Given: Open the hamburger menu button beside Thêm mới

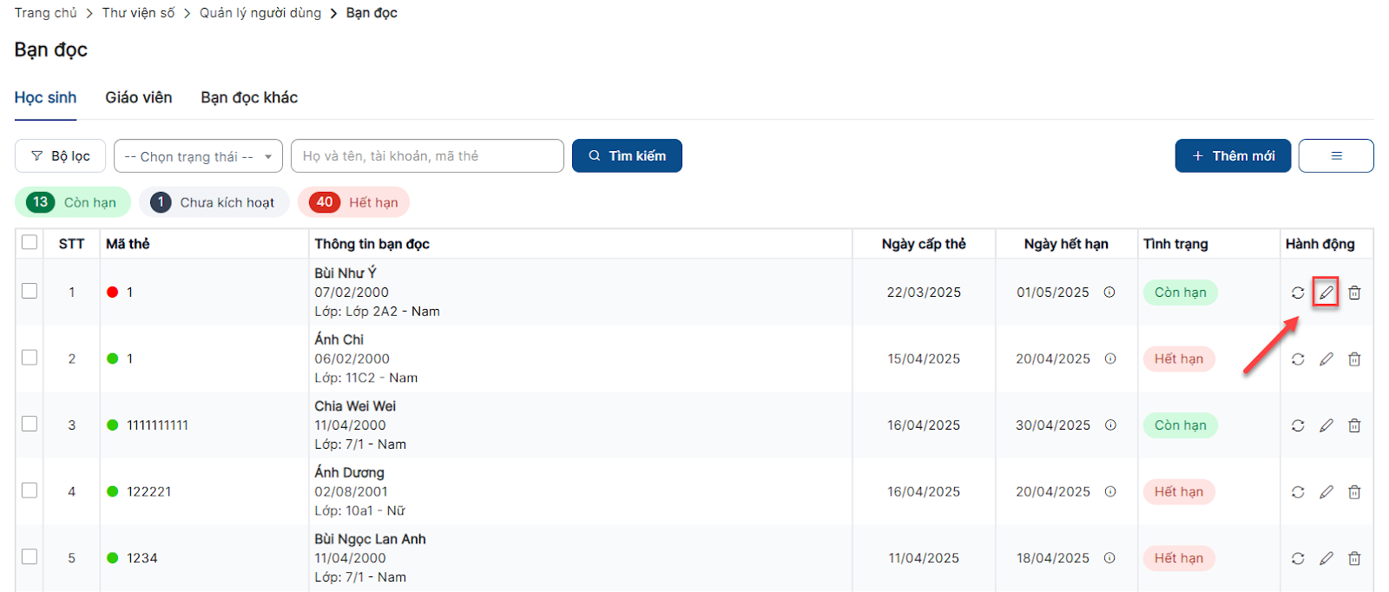Looking at the screenshot, I should coord(1335,156).
